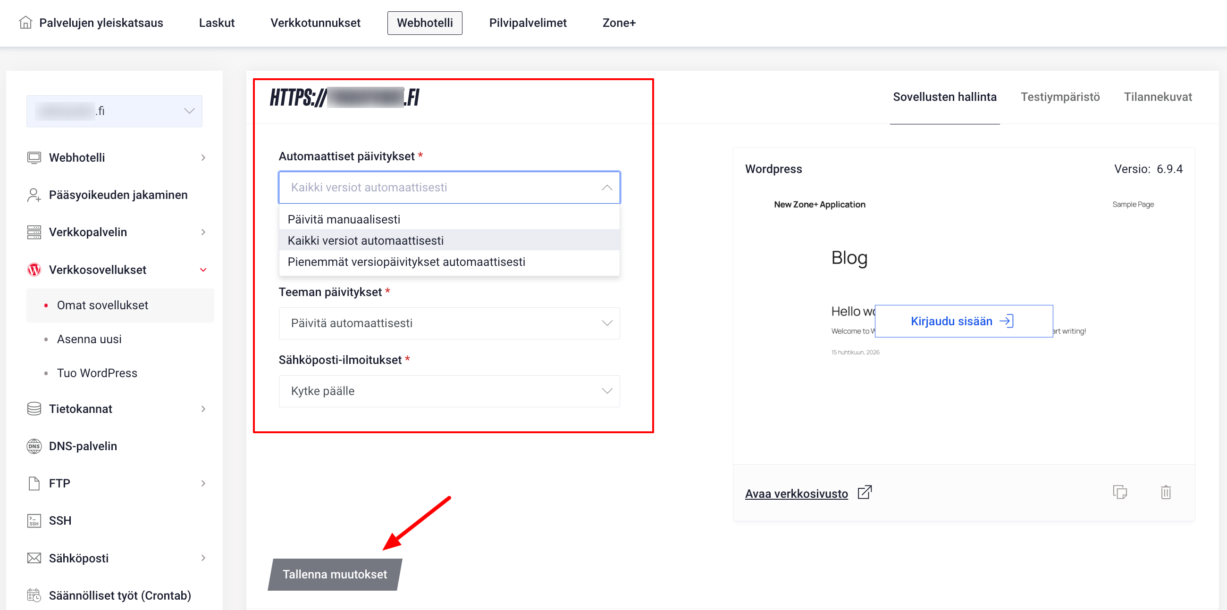Click the home icon beside Palvelujen yleiskatsaus

[26, 22]
